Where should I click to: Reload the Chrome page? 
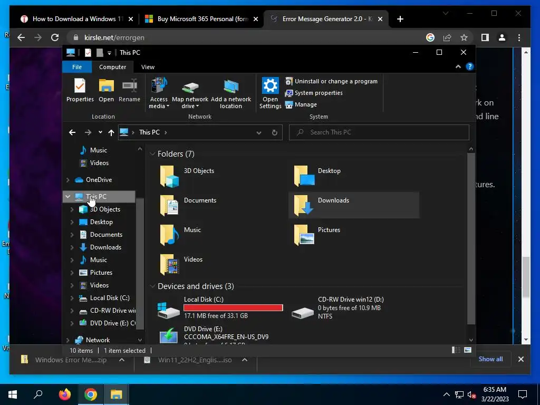[x=55, y=37]
